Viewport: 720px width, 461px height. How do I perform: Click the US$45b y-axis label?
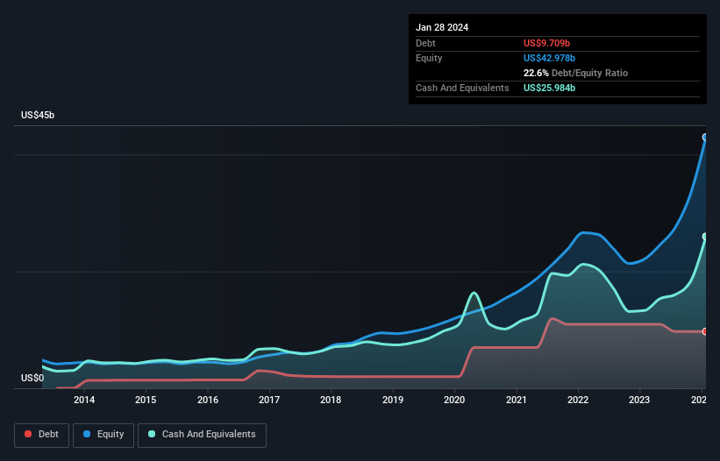click(38, 115)
